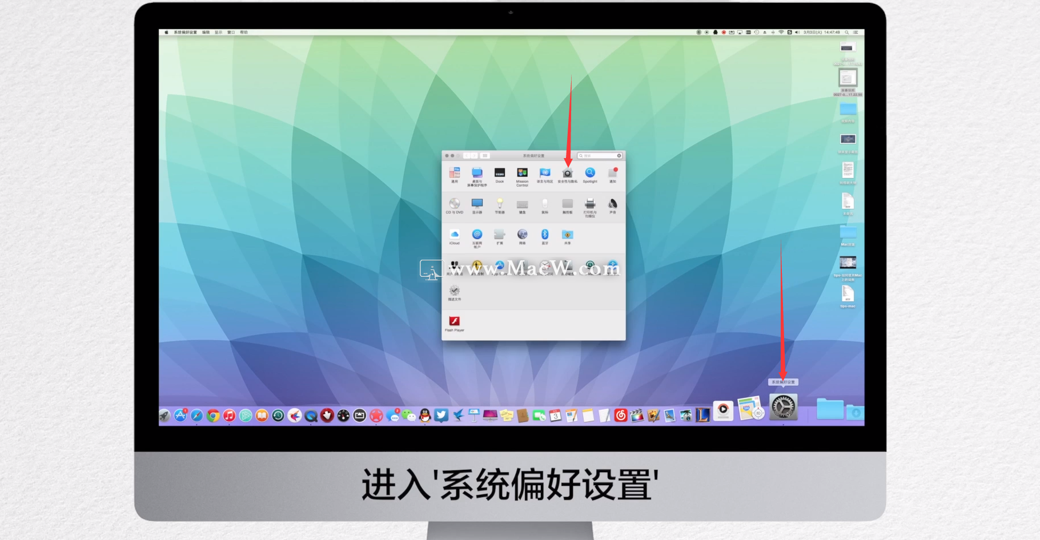
Task: Select the tips-mac file on the desktop
Action: pos(848,296)
